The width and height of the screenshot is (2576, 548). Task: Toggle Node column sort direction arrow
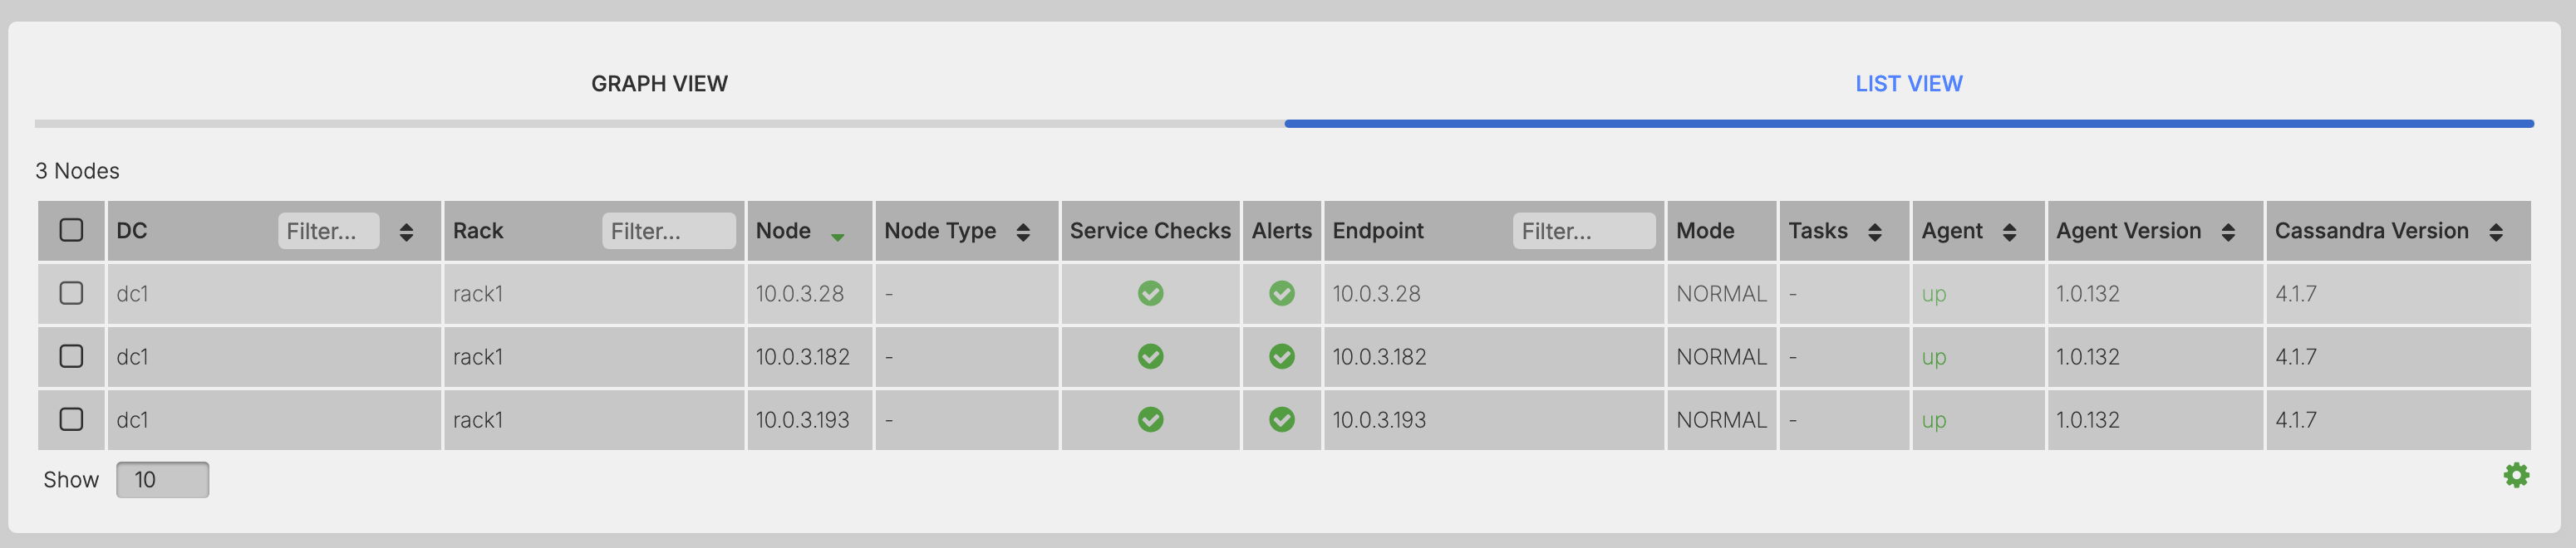[x=837, y=236]
